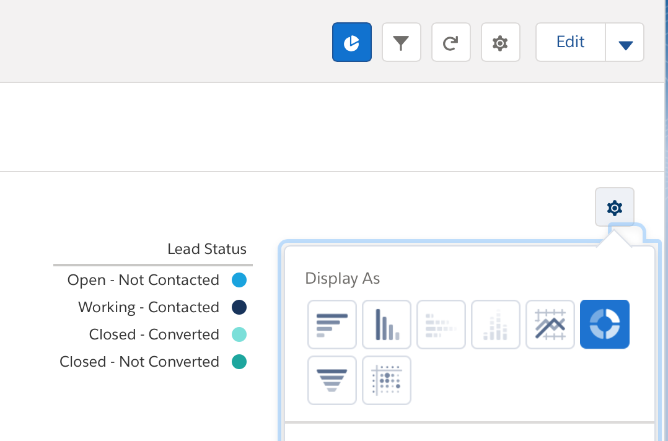Click the Edit button
This screenshot has height=441, width=668.
[570, 42]
